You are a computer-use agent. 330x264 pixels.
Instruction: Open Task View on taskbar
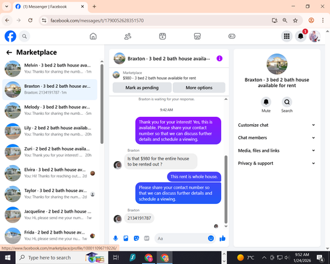[116, 257]
